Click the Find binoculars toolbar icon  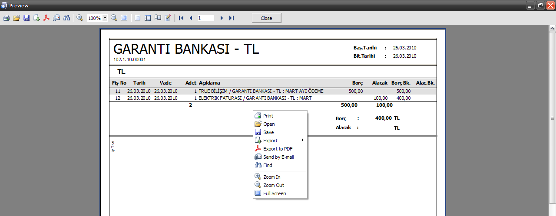tap(67, 18)
